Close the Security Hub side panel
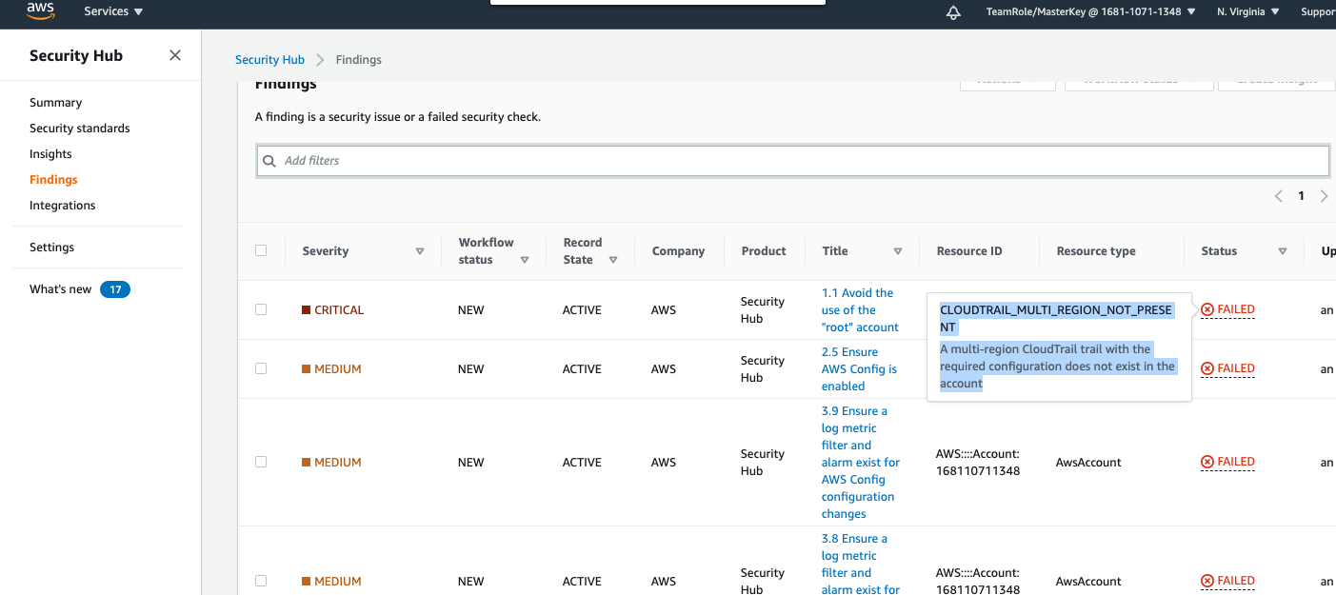The image size is (1336, 595). 175,55
